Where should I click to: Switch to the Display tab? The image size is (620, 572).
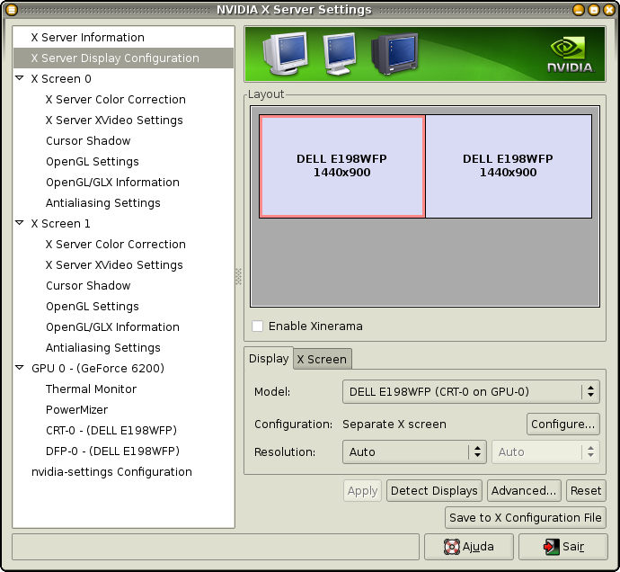pyautogui.click(x=269, y=358)
